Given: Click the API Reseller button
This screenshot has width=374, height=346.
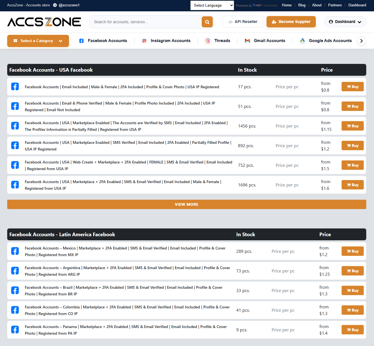Looking at the screenshot, I should [243, 22].
